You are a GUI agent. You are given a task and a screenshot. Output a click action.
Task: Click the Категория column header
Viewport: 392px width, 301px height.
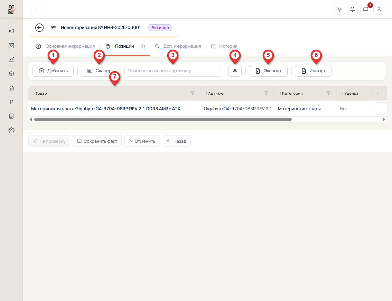click(306, 93)
